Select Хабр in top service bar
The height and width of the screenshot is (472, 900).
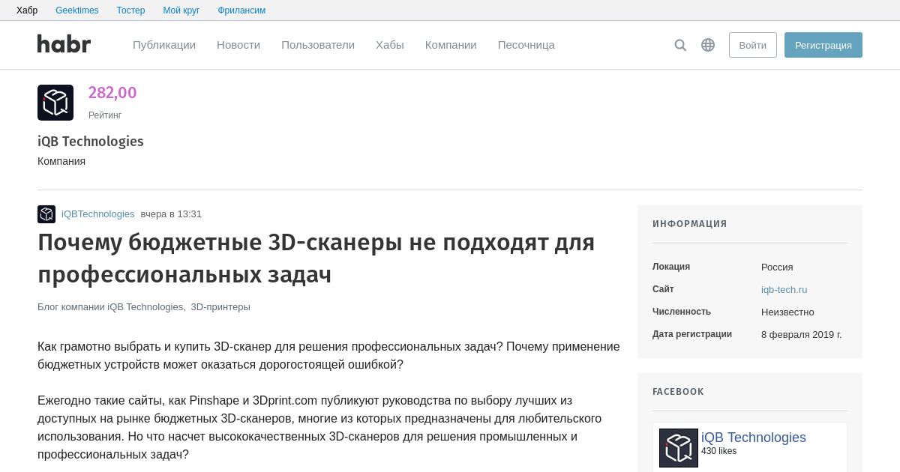coord(27,10)
